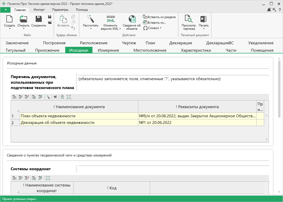Viewport: 283px width, 202px height.
Task: Open the Характеристики section tab
Action: [196, 50]
